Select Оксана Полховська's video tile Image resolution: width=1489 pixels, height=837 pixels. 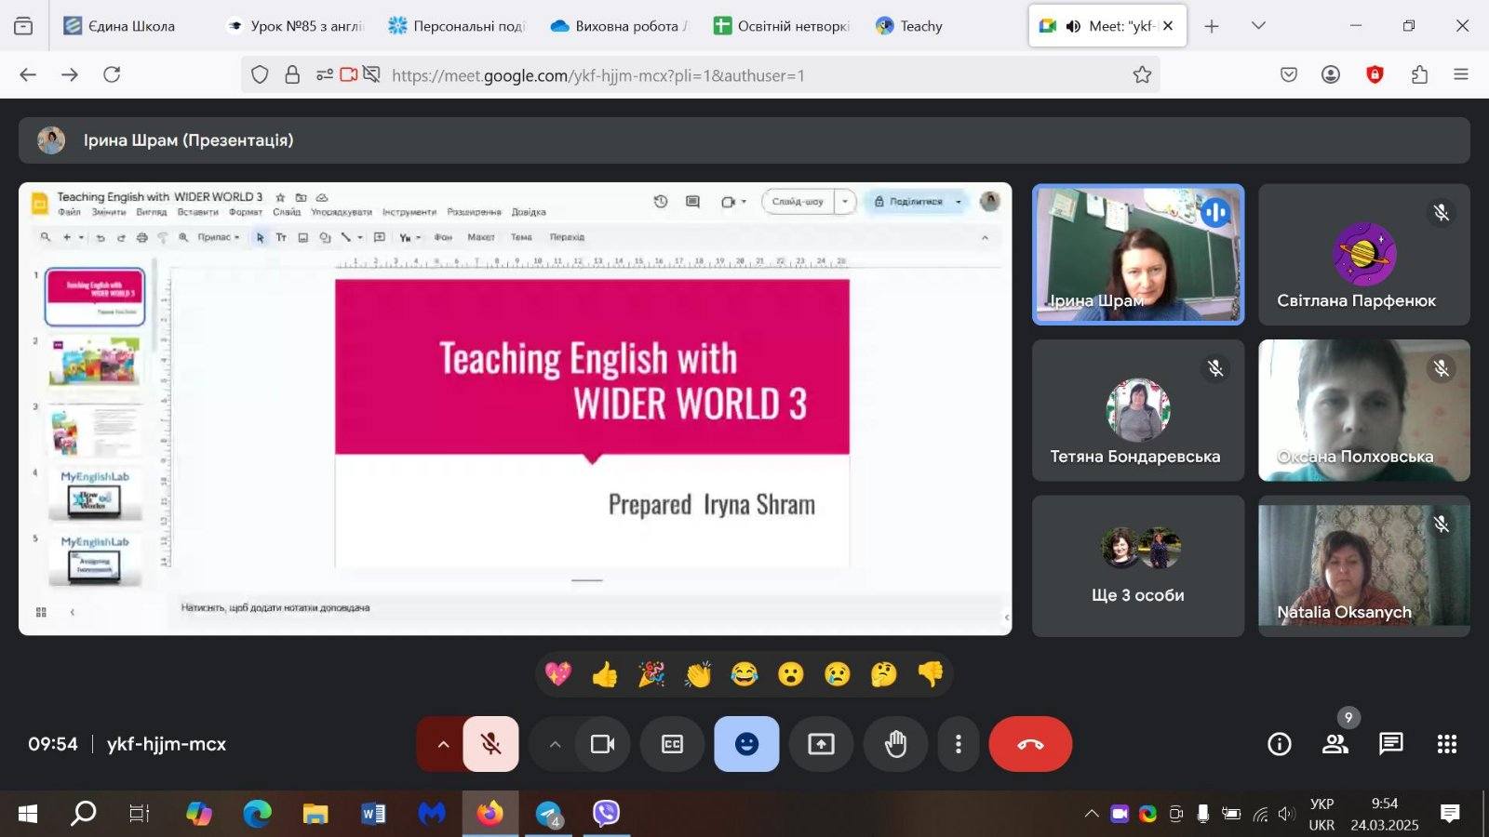pyautogui.click(x=1364, y=410)
